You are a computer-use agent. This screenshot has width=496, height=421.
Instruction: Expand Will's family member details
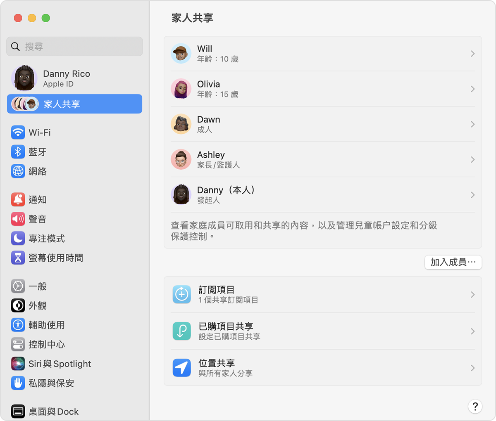473,53
